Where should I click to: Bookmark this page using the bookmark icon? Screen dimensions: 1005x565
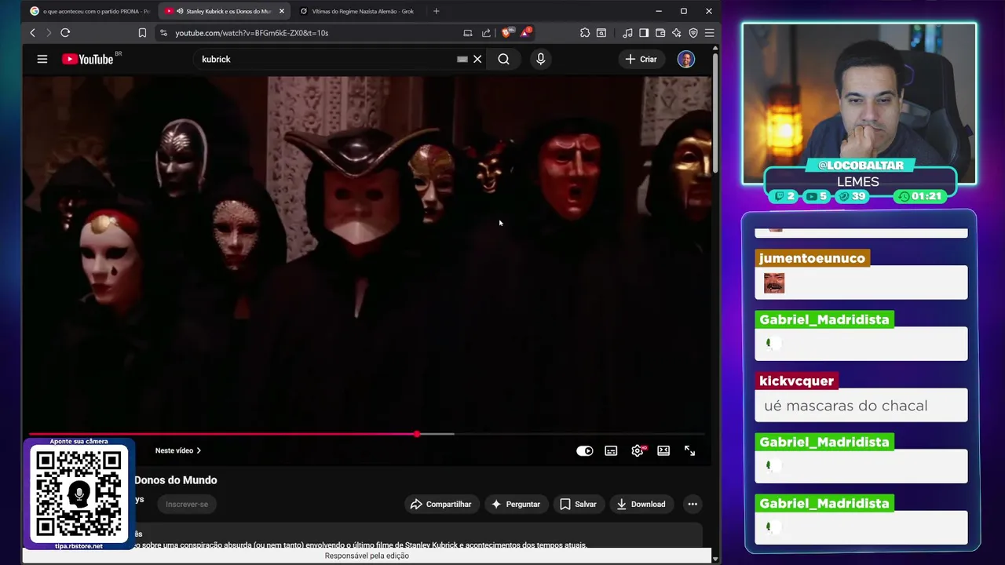coord(142,33)
